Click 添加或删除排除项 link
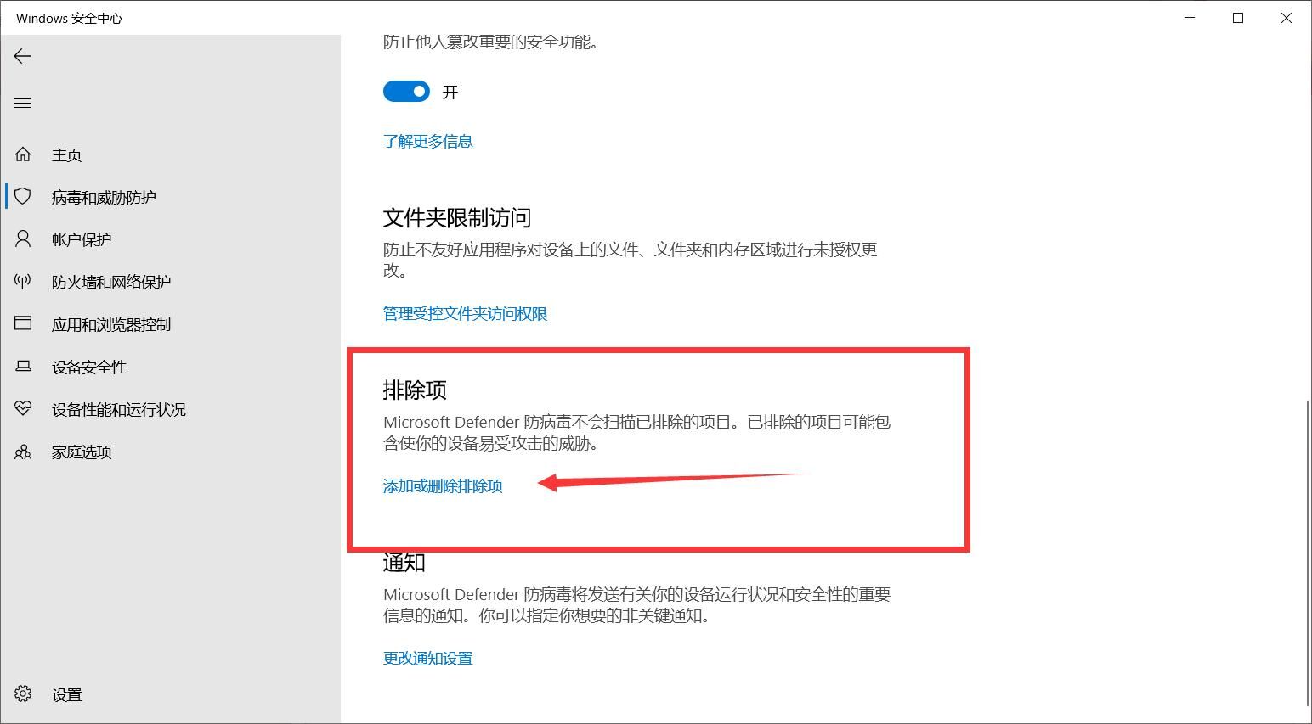Viewport: 1312px width, 724px height. pos(443,486)
